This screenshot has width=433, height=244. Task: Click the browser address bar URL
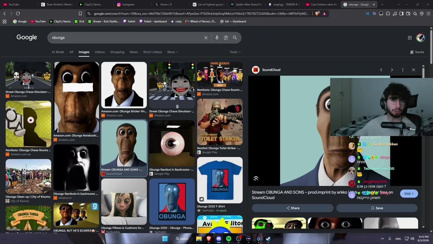pos(201,14)
